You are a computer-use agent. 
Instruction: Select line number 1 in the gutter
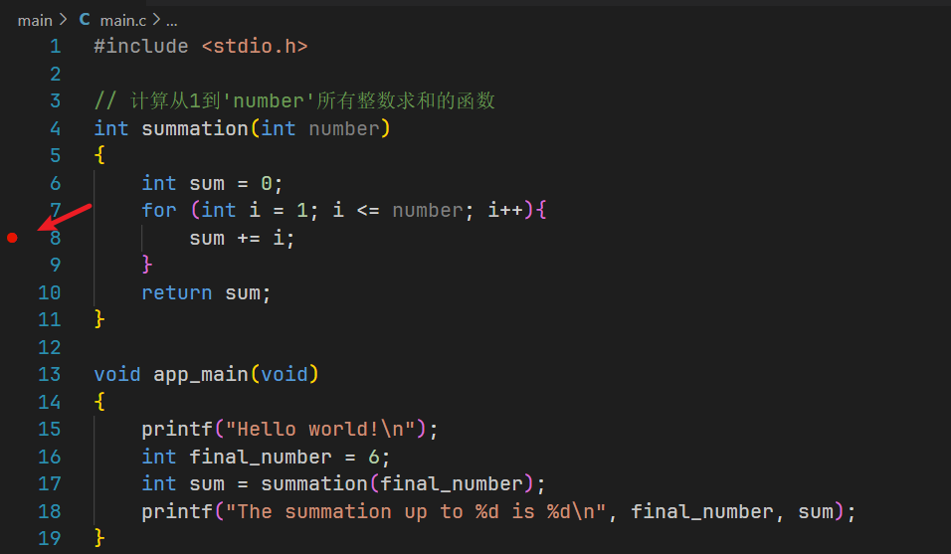(x=55, y=46)
